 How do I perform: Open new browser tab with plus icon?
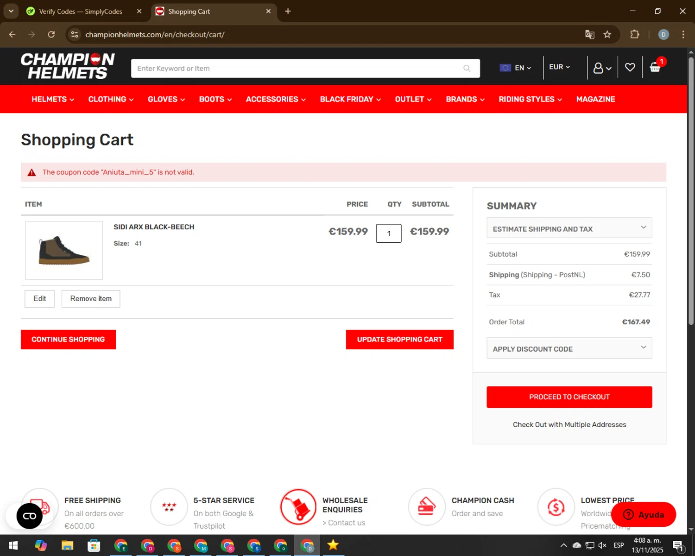click(x=288, y=11)
